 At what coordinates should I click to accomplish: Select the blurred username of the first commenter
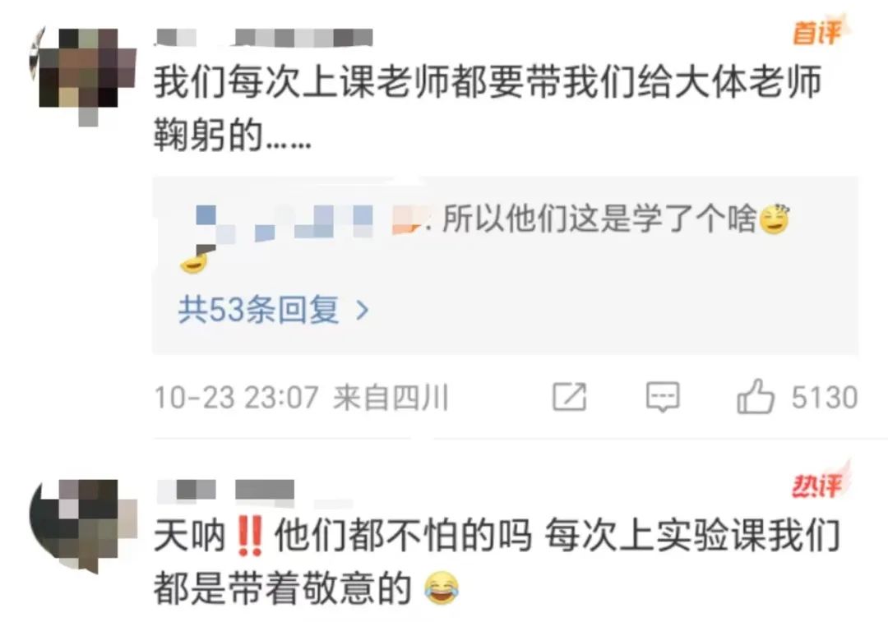264,37
